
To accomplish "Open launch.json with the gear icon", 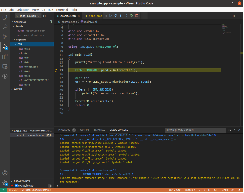I will tap(44, 16).
